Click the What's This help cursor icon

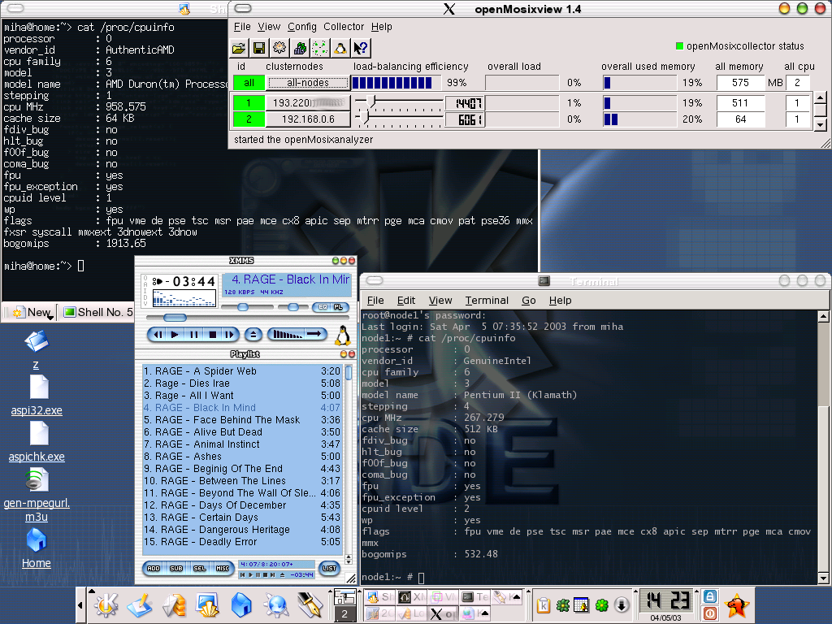coord(362,48)
